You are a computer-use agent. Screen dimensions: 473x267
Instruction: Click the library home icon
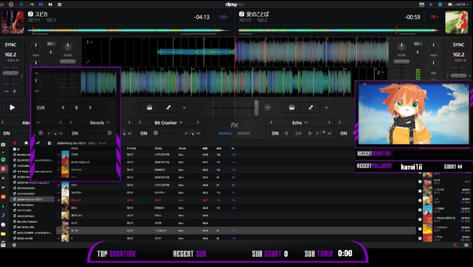pyautogui.click(x=26, y=143)
